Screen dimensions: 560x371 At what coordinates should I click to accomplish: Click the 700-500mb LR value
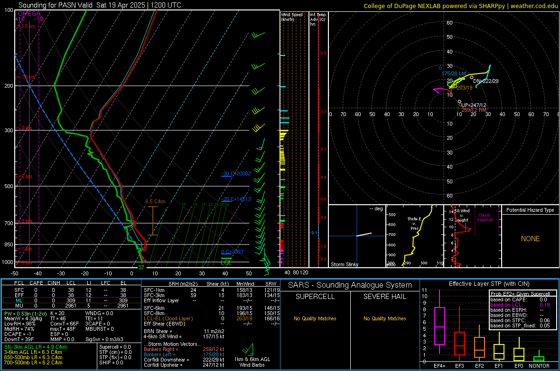pyautogui.click(x=33, y=362)
